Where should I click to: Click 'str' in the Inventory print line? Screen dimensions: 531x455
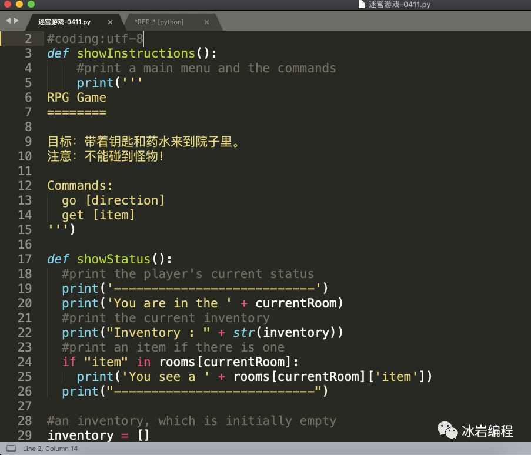point(244,333)
